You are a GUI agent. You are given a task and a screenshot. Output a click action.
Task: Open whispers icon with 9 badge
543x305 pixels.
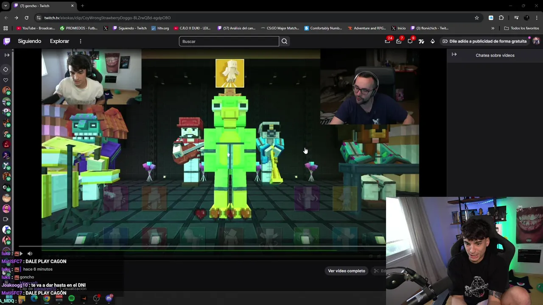point(410,41)
